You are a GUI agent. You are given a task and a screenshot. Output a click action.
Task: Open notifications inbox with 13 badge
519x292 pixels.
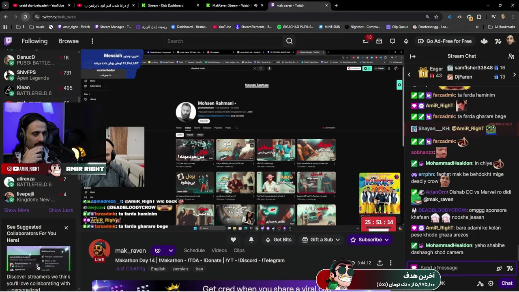click(366, 41)
